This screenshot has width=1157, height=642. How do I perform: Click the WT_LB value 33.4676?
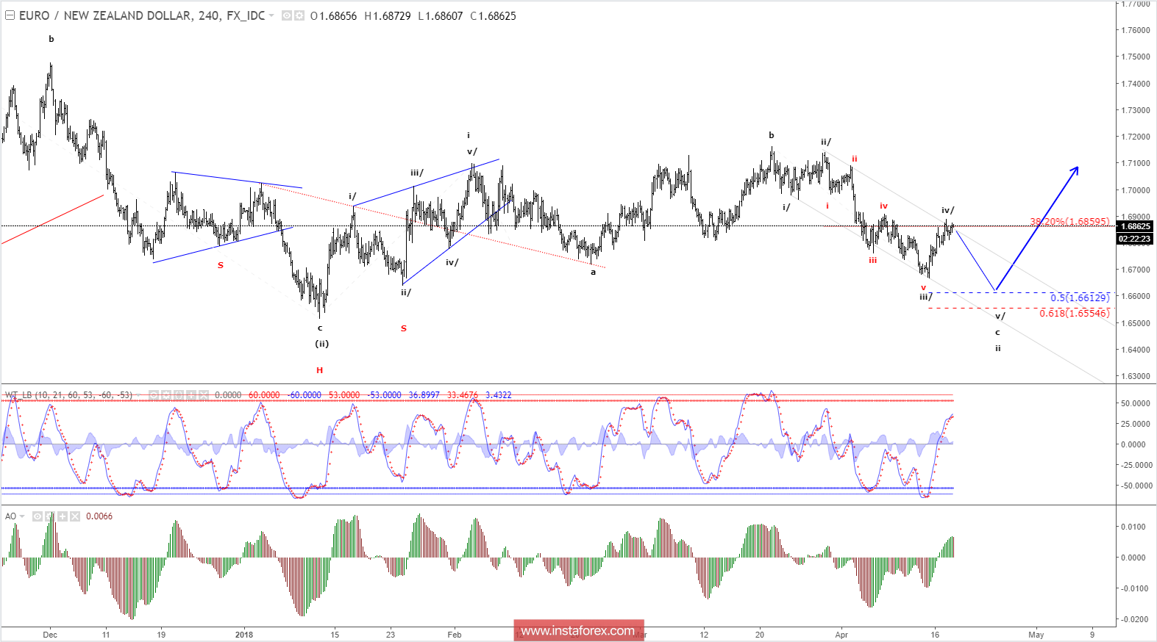pos(462,395)
